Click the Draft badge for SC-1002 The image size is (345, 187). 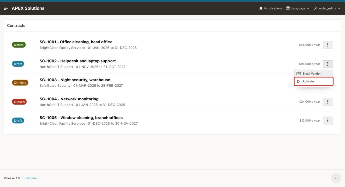click(x=18, y=64)
